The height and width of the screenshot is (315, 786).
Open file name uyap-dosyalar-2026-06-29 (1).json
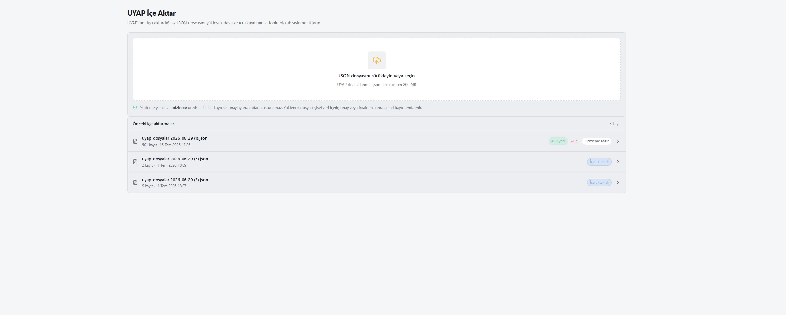[x=174, y=138]
